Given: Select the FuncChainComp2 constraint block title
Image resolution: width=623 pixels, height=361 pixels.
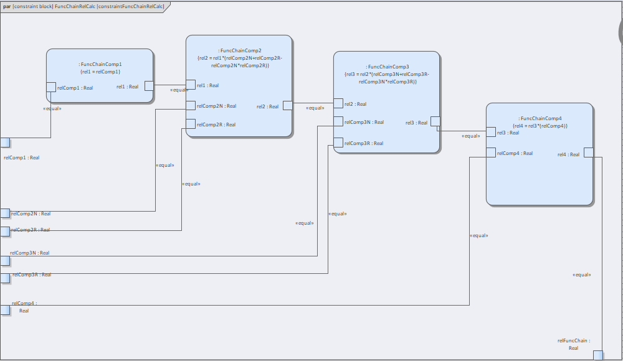Looking at the screenshot, I should (240, 50).
